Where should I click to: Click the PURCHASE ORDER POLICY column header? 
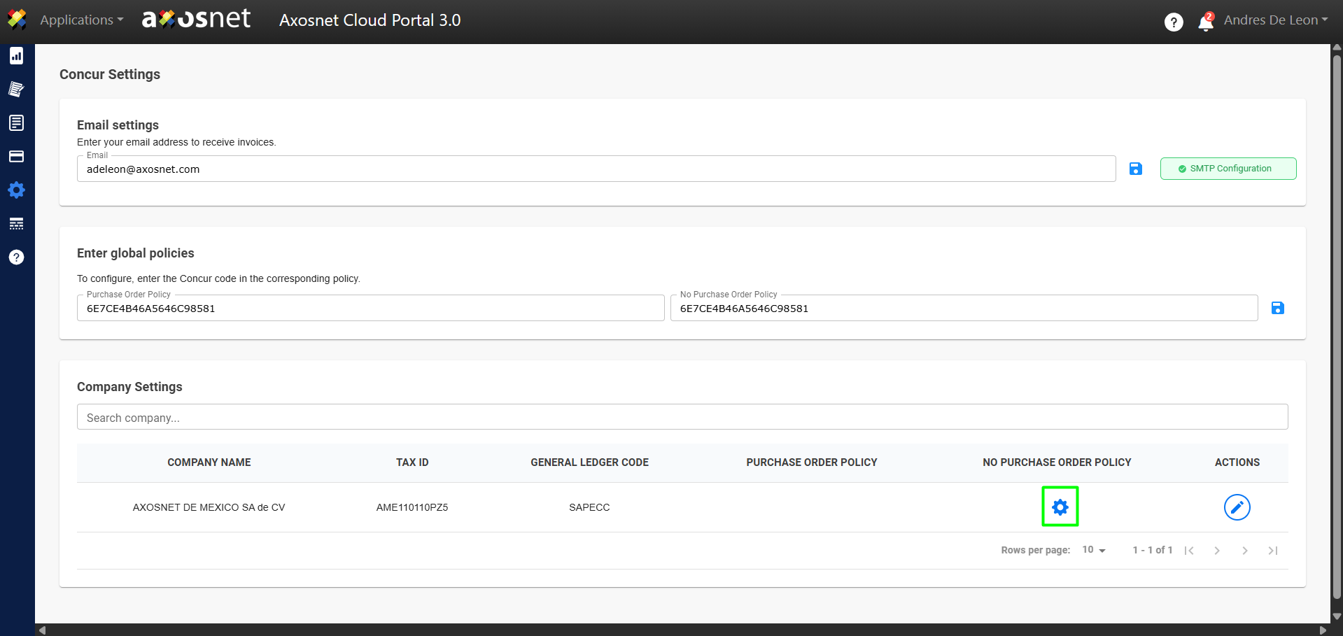(812, 462)
